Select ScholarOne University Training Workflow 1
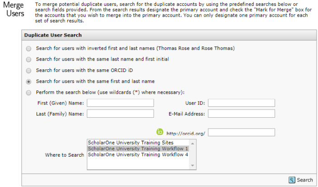This screenshot has height=187, width=318. click(138, 149)
